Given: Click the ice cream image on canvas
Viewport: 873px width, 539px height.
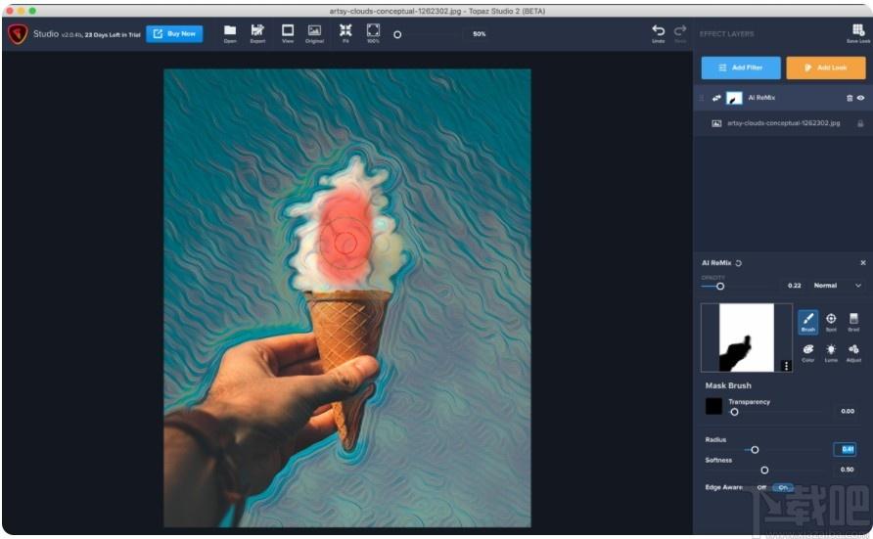Looking at the screenshot, I should coord(346,297).
